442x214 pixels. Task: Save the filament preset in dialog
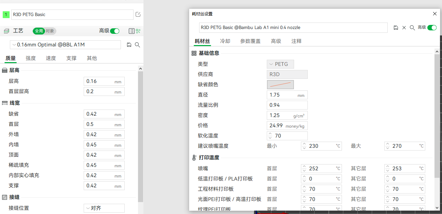(396, 28)
